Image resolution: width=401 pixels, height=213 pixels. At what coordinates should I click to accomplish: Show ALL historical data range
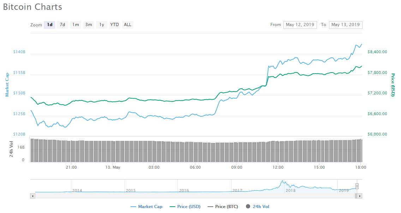tap(127, 25)
